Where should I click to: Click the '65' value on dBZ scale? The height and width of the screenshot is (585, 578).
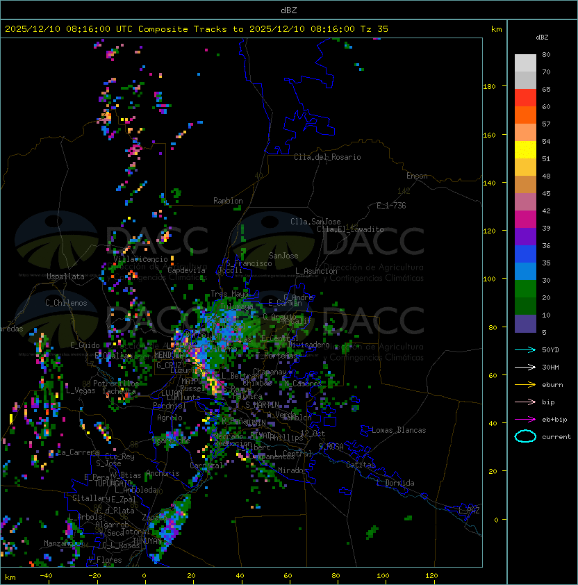click(x=546, y=90)
